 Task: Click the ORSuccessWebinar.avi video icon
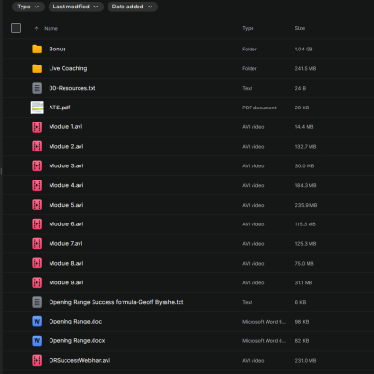37,360
